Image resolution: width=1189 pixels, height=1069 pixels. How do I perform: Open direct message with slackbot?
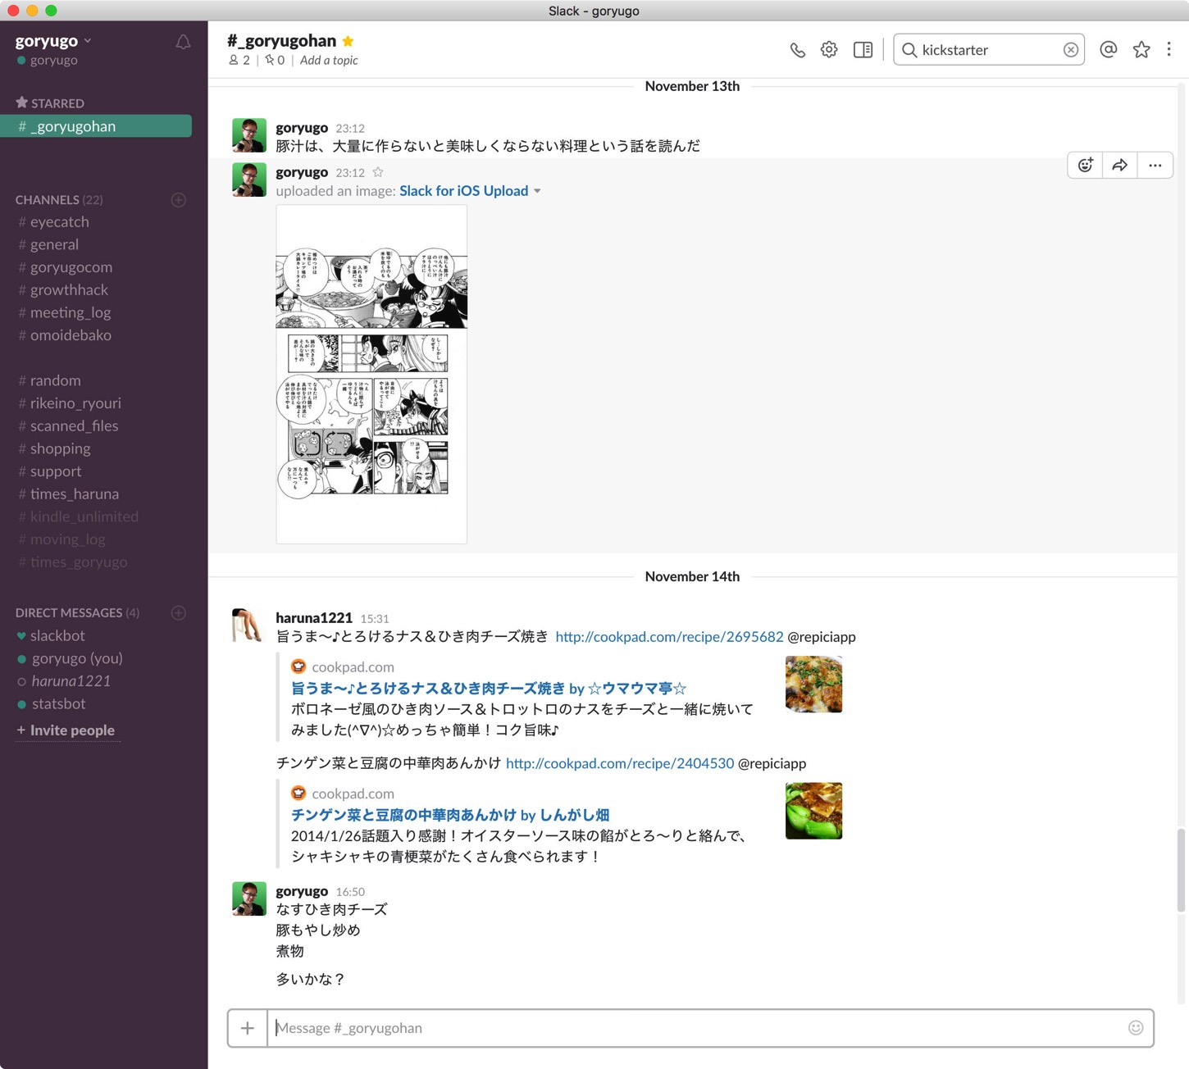pos(57,635)
